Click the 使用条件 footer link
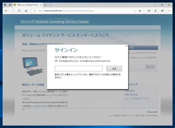 tap(118, 116)
